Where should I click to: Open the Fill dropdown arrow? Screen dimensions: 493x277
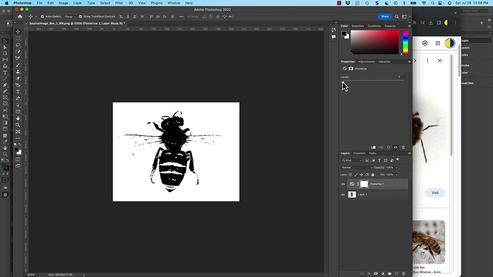click(x=397, y=175)
